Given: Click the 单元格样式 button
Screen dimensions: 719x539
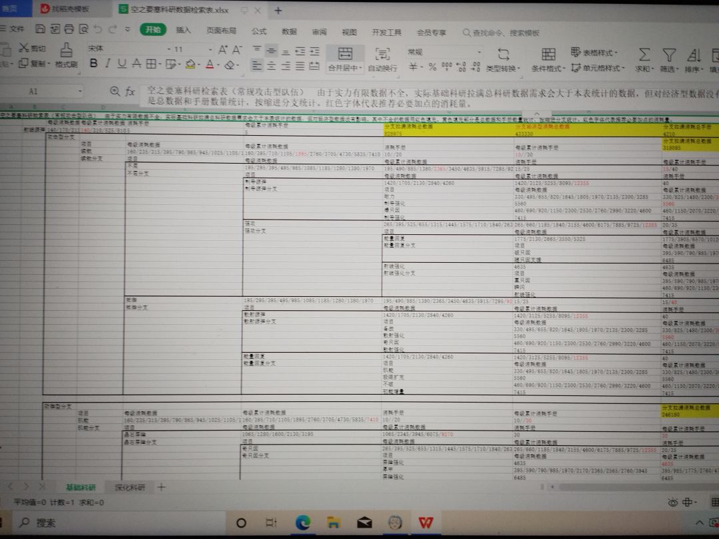Looking at the screenshot, I should click(598, 69).
